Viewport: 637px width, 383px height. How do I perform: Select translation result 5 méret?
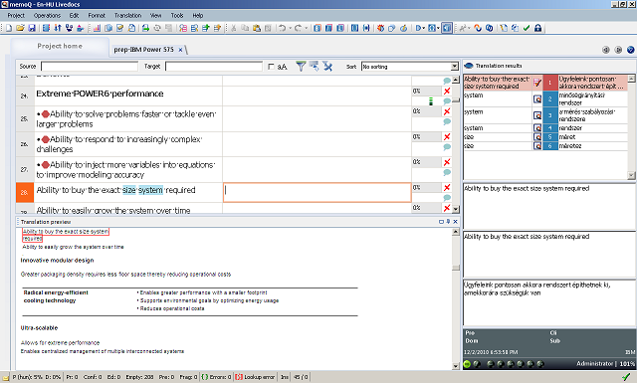tap(545, 137)
